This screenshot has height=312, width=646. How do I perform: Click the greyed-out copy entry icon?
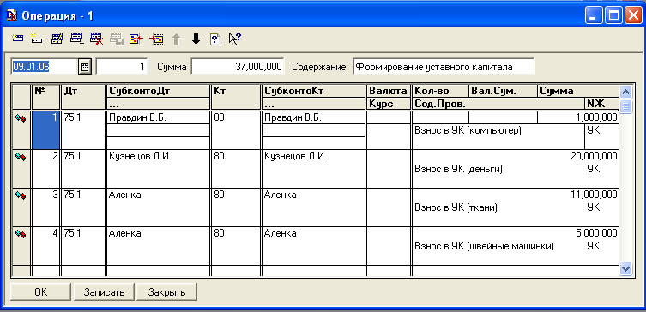(117, 39)
